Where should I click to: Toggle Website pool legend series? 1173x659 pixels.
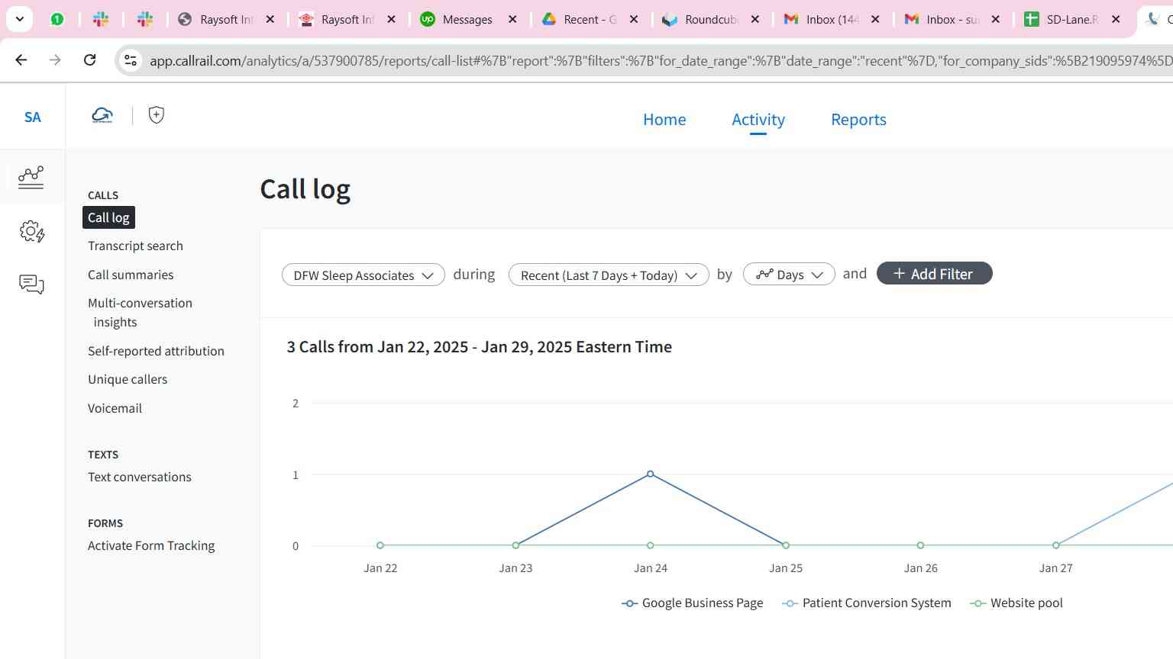click(x=1016, y=603)
